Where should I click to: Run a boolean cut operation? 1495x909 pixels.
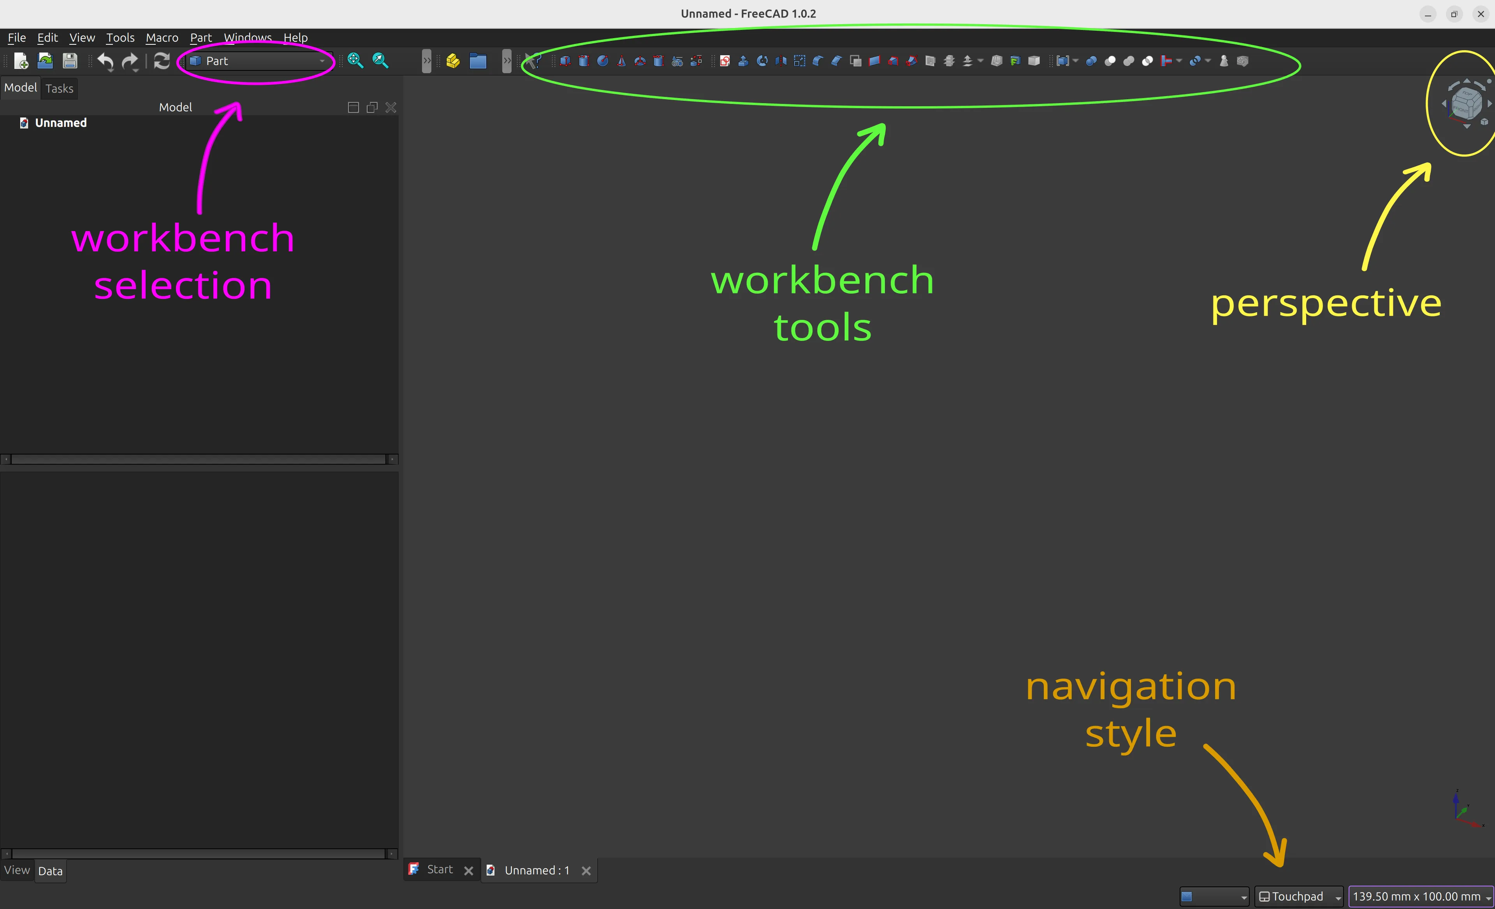[1110, 61]
